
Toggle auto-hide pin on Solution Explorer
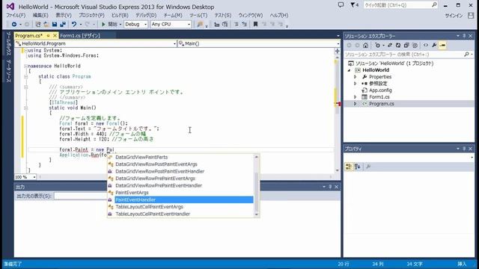[x=464, y=36]
